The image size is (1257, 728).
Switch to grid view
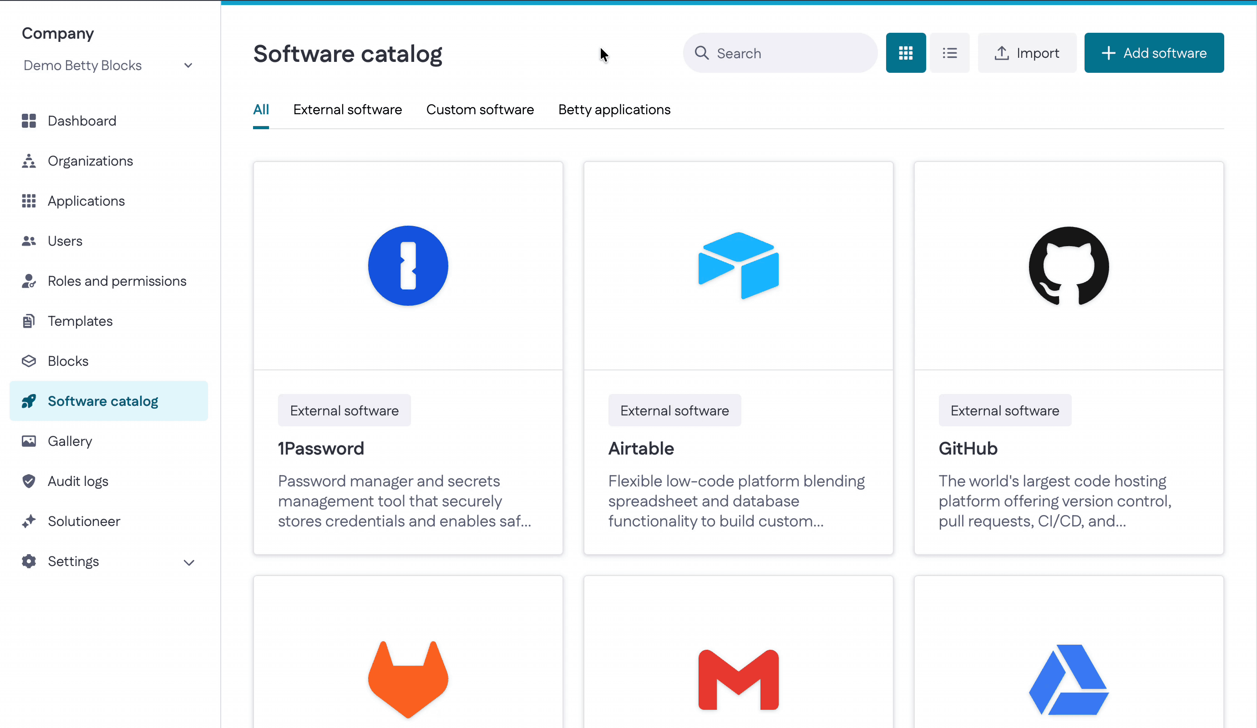point(906,53)
